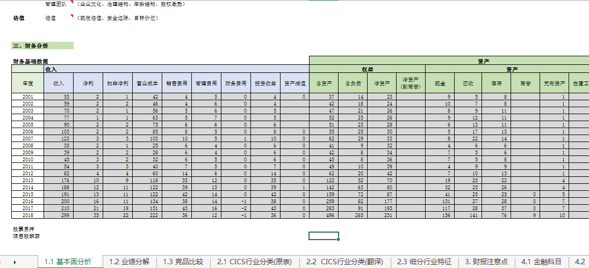Screen dimensions: 589x268
Task: Select the 三、财务分析 section heading cell
Action: pyautogui.click(x=42, y=46)
